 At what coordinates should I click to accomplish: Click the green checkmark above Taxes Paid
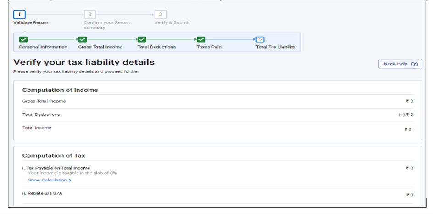pos(201,39)
